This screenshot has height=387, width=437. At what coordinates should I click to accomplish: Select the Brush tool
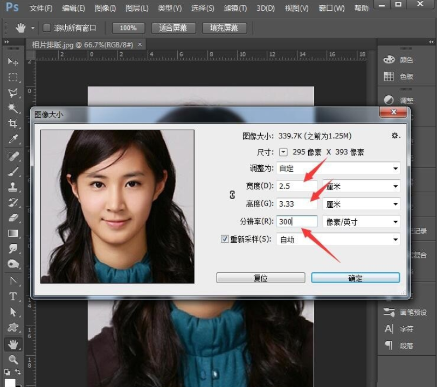[x=13, y=172]
